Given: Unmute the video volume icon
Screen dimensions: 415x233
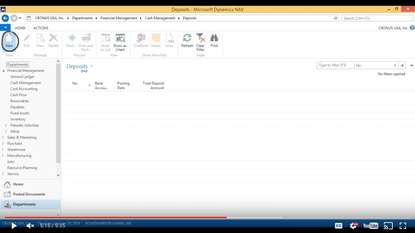Looking at the screenshot, I should click(x=30, y=226).
